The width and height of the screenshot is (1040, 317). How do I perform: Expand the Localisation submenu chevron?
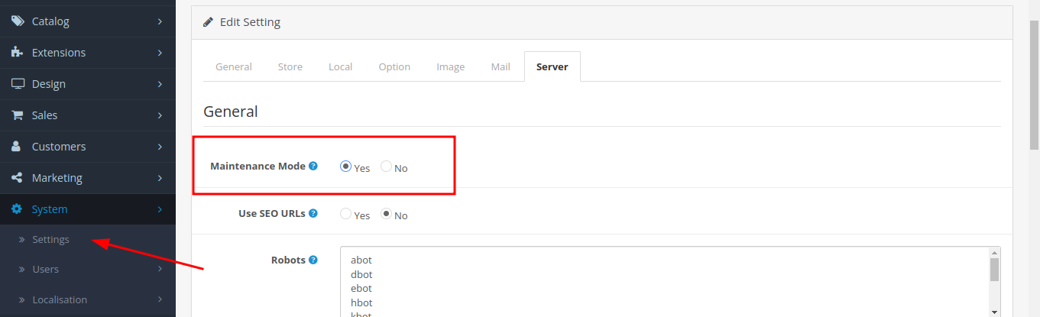pyautogui.click(x=160, y=300)
